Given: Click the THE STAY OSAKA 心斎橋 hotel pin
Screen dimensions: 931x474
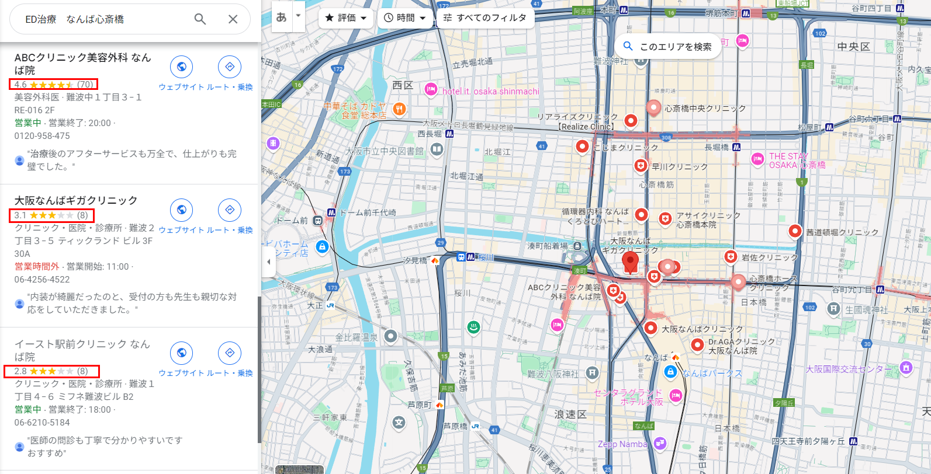Looking at the screenshot, I should coord(757,159).
